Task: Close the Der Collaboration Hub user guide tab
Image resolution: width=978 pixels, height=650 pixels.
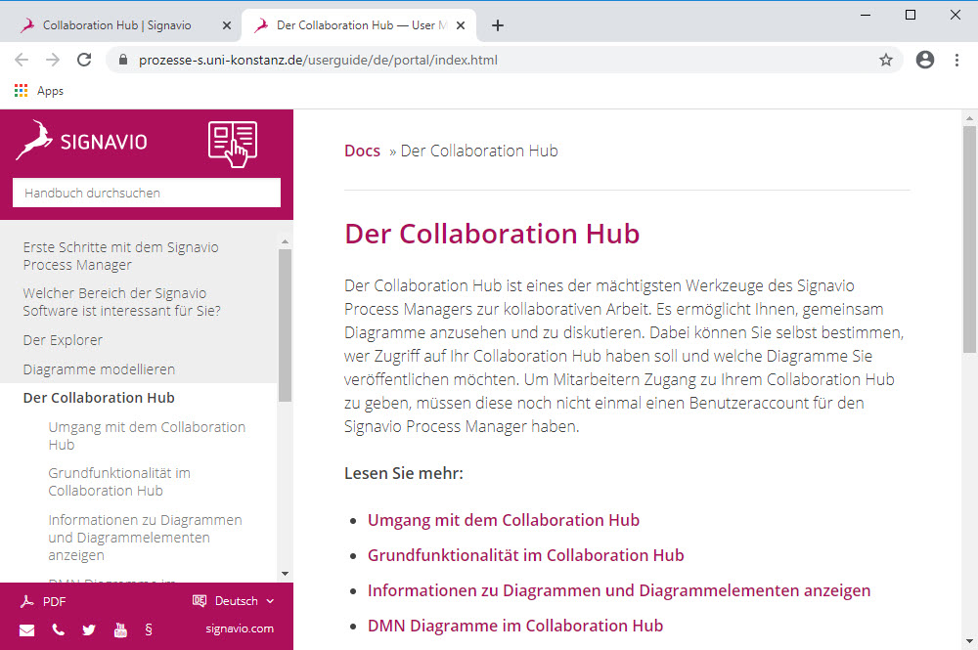Action: [x=461, y=25]
